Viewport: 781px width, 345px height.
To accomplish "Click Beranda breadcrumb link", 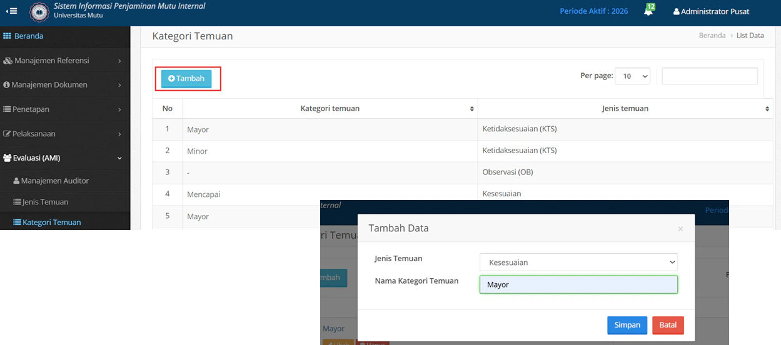I will [x=712, y=36].
